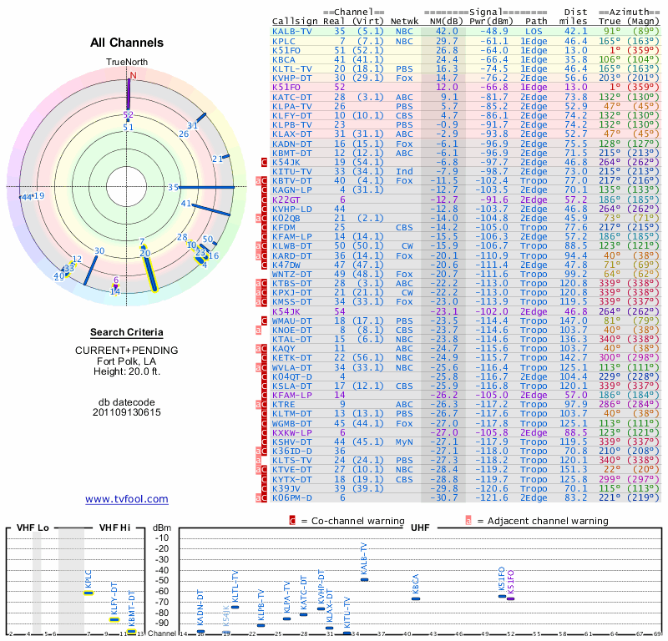Click the co-channel icon beside K54JK row
Screen dimensions: 668x641
264,162
